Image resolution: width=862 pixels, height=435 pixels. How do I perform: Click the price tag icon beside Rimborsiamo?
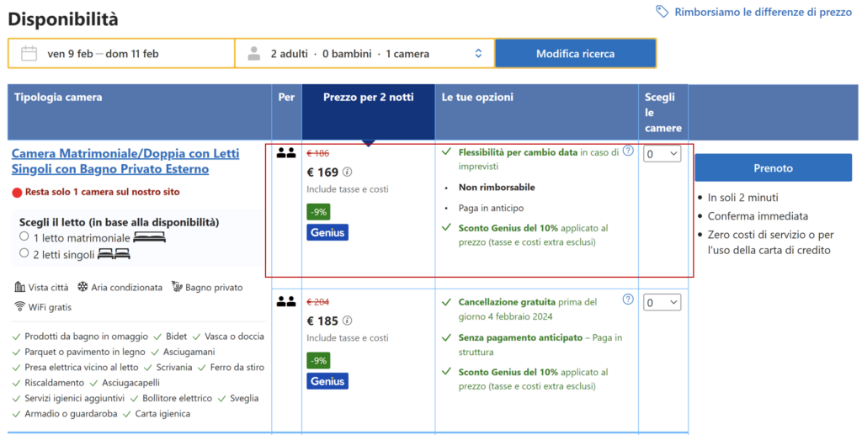pyautogui.click(x=662, y=12)
